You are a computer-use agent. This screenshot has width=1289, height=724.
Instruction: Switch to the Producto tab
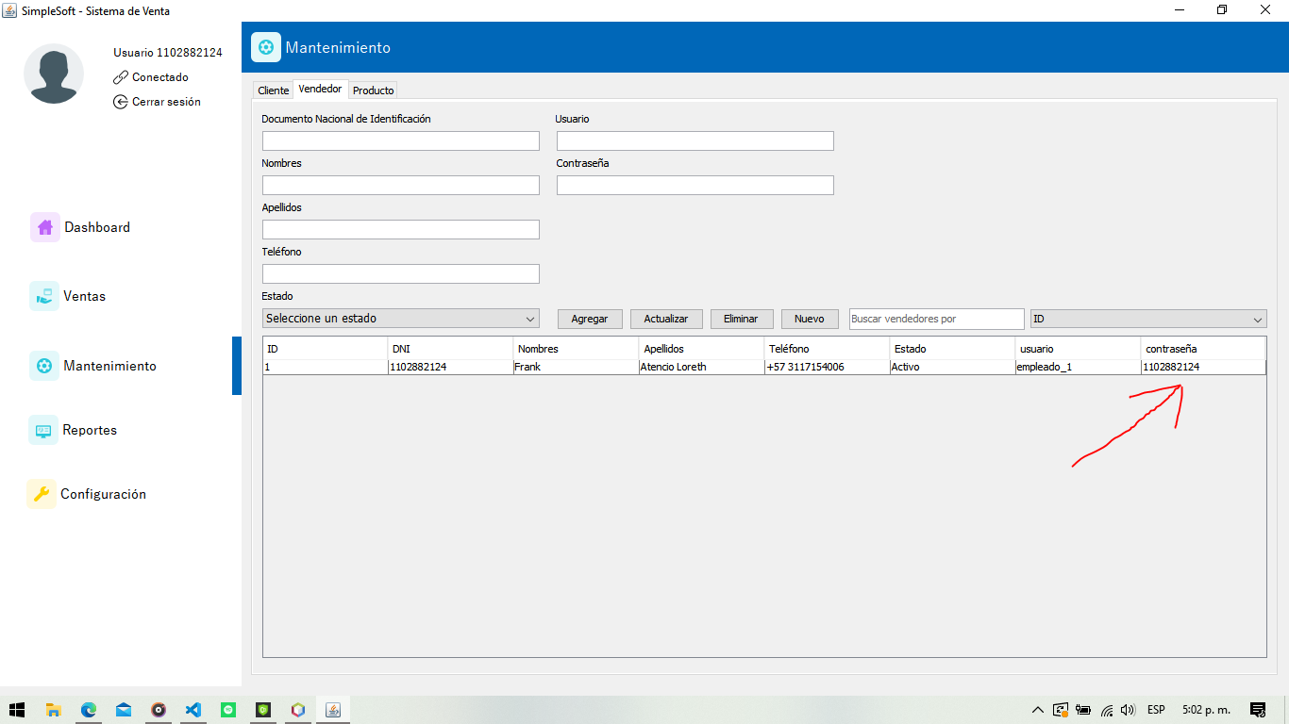point(374,90)
